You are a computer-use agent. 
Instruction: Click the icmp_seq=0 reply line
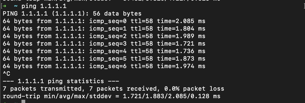tap(104, 21)
